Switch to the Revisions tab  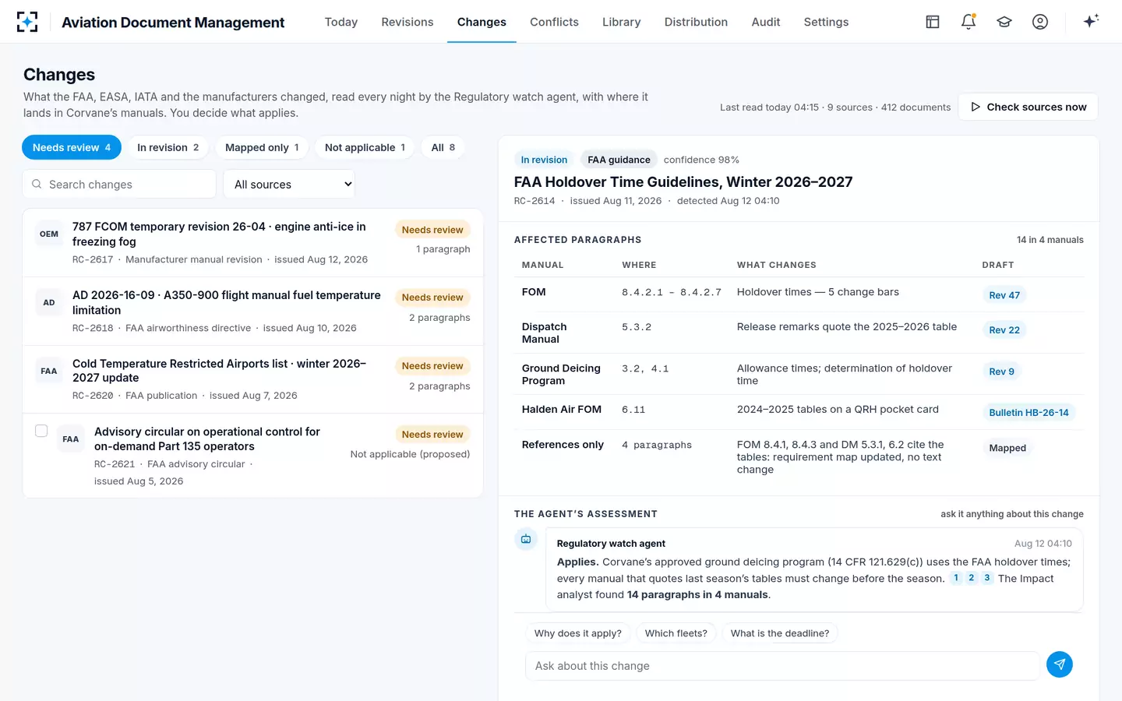[x=408, y=22]
